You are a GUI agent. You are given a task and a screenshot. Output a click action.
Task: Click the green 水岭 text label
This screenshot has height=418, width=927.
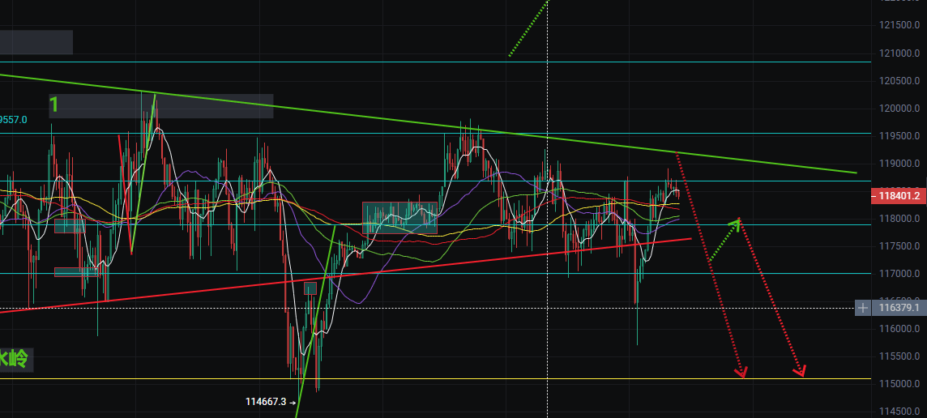point(15,360)
